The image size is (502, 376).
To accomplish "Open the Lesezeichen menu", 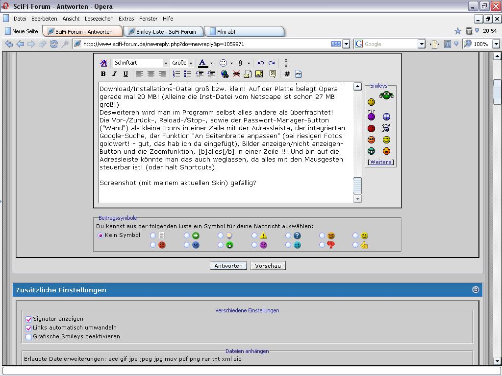I will tap(99, 19).
